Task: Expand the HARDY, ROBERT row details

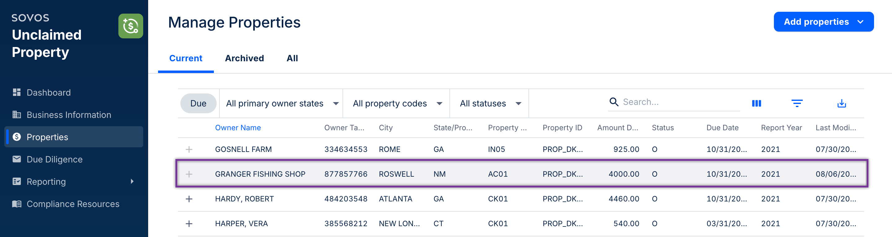Action: pos(189,199)
